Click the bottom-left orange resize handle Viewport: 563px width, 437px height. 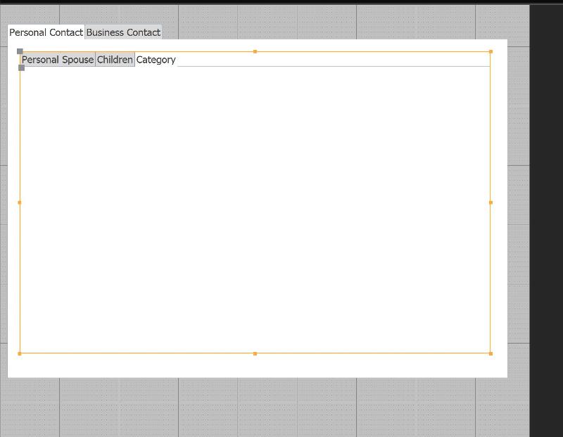point(18,352)
